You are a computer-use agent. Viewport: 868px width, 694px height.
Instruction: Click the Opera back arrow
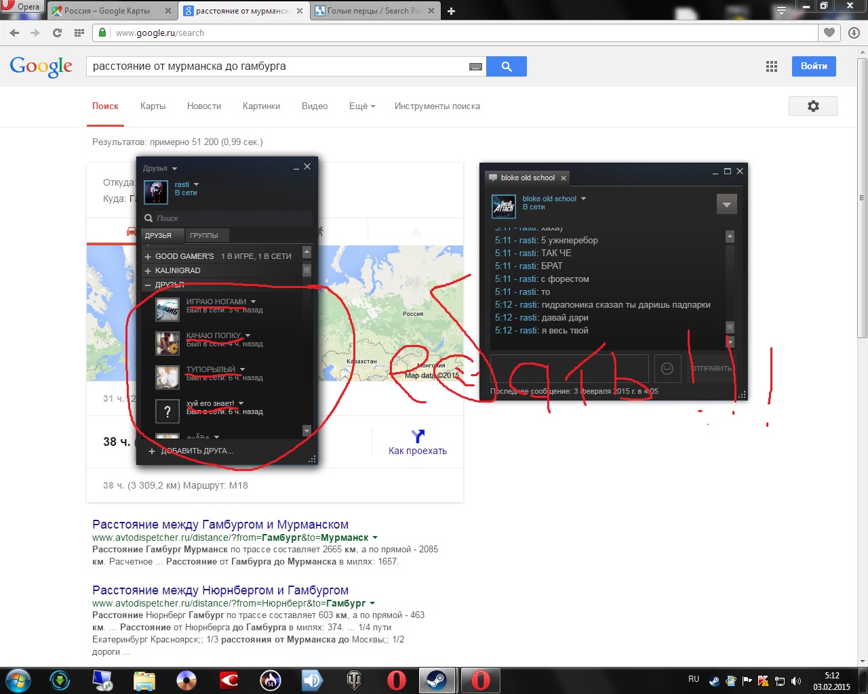click(x=15, y=33)
